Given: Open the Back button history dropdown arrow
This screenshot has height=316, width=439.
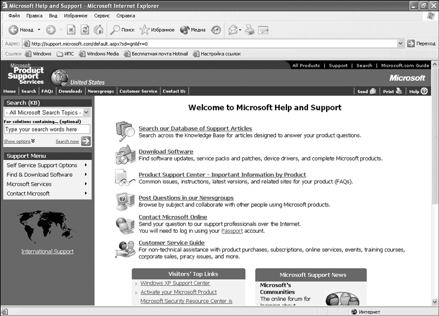Looking at the screenshot, I should [x=39, y=30].
